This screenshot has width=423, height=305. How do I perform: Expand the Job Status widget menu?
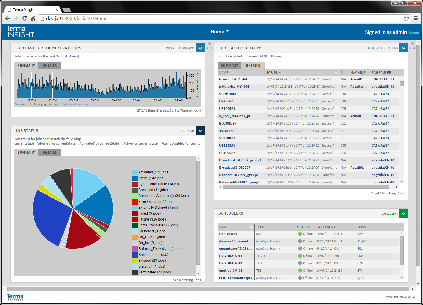pyautogui.click(x=200, y=131)
